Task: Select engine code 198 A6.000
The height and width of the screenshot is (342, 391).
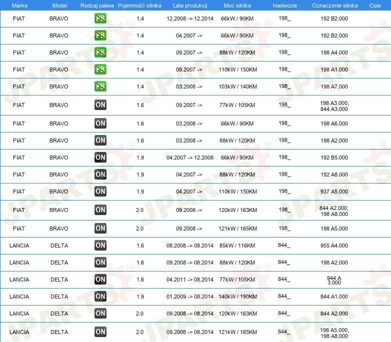Action: (x=334, y=123)
